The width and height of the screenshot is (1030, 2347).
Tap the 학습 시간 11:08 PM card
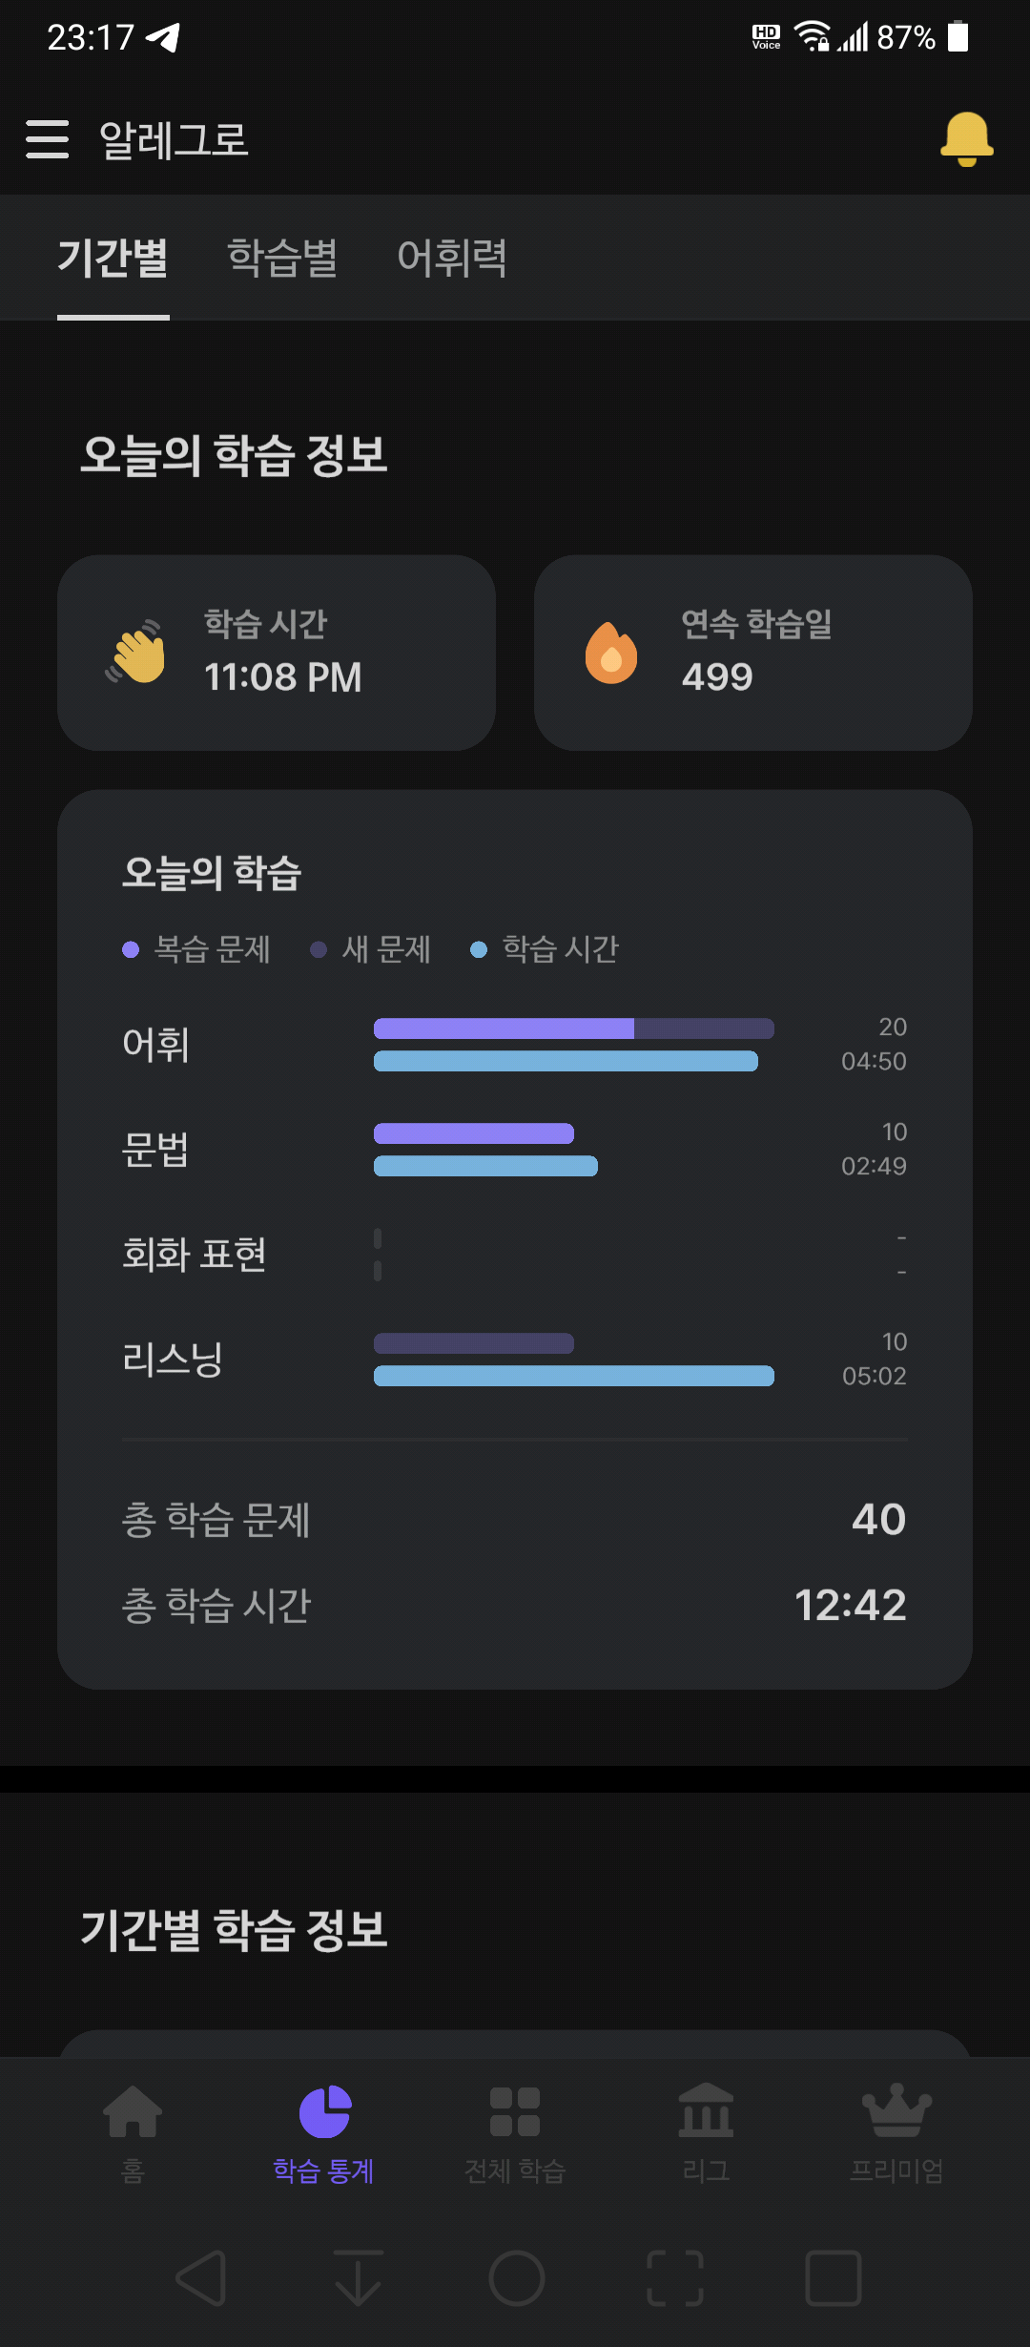(277, 653)
